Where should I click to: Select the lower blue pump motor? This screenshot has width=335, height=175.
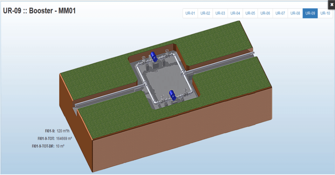coord(172,95)
